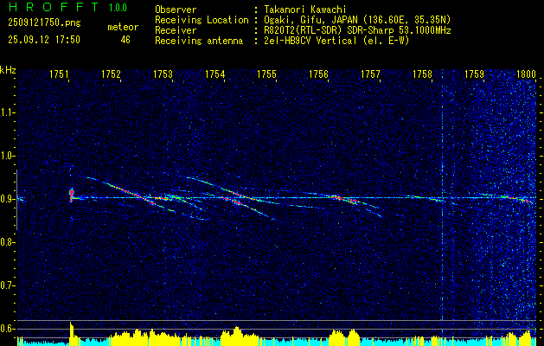
Task: Click the bright meteor burst at 1751
Action: (x=72, y=195)
